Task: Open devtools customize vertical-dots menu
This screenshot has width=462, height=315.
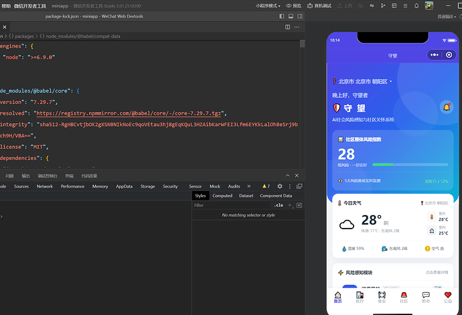Action: 290,186
